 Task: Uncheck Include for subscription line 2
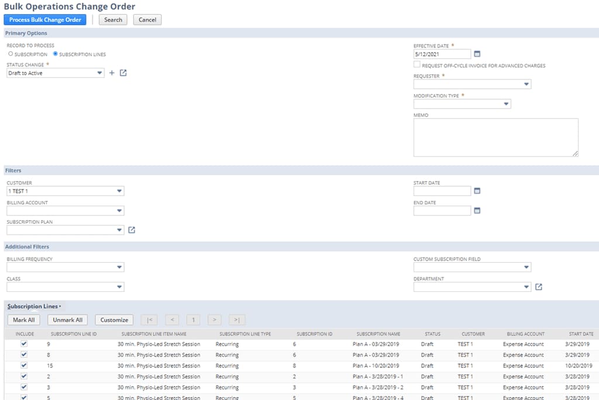click(24, 376)
